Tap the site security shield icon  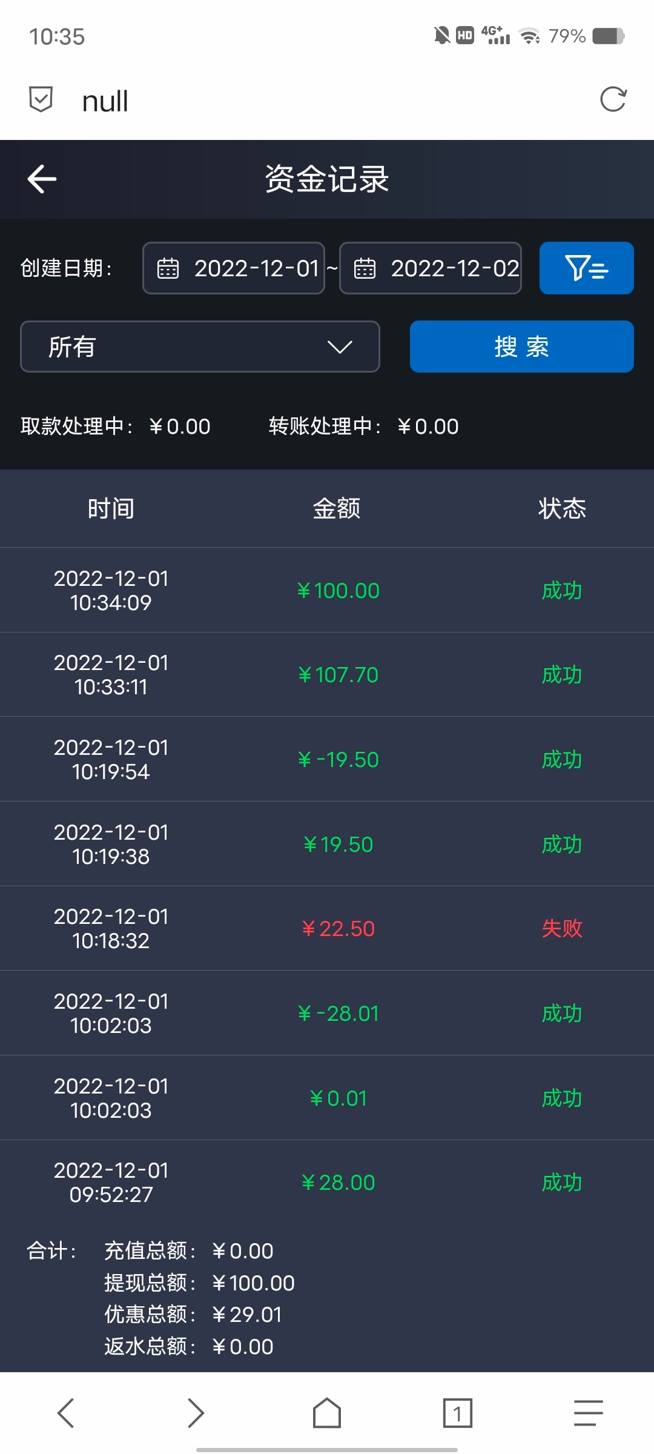(41, 99)
